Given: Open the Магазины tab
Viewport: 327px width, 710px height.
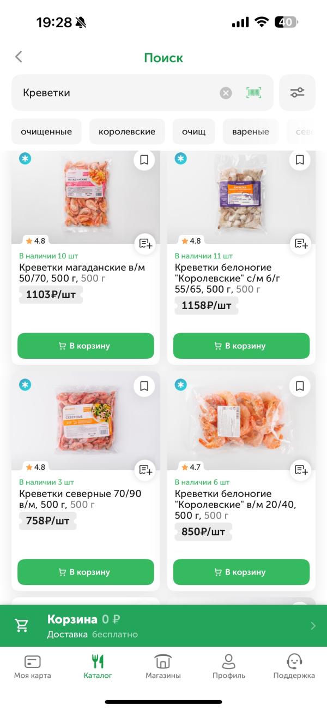Looking at the screenshot, I should 163,666.
